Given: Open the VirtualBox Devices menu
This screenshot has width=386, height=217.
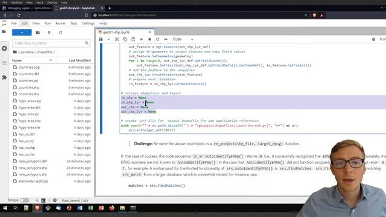Looking at the screenshot, I should click(52, 2).
